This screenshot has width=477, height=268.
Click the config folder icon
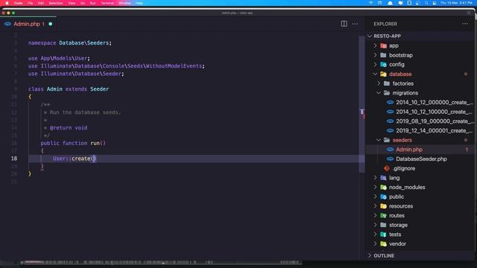point(383,65)
